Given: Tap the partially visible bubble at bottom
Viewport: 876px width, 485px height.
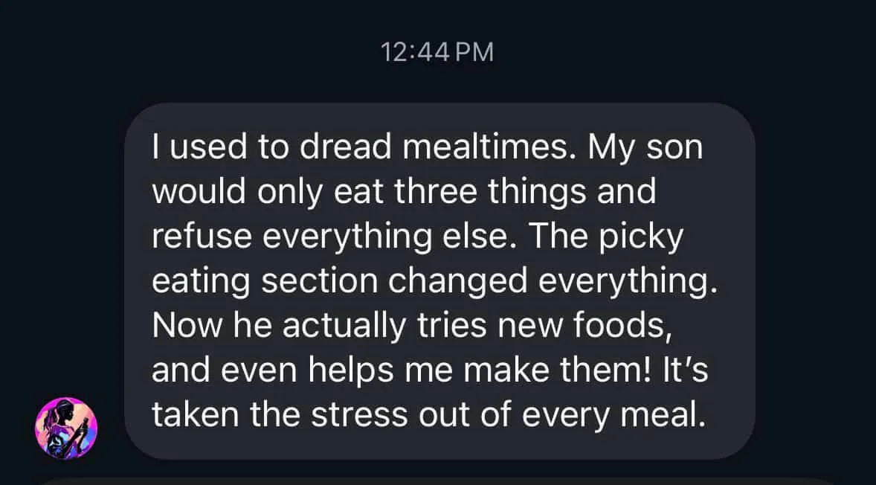Looking at the screenshot, I should pos(439,481).
